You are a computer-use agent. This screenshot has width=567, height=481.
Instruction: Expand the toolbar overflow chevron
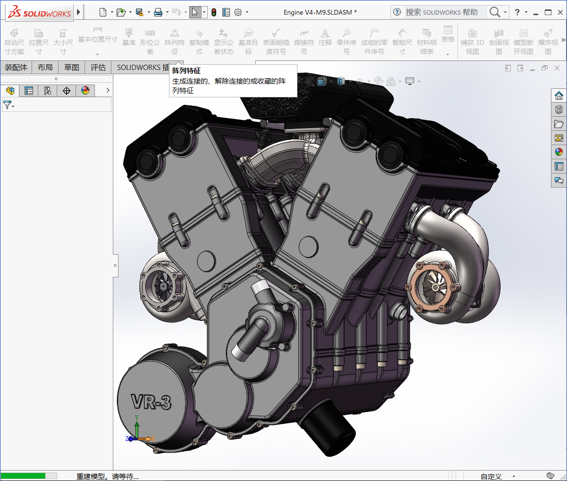(563, 40)
